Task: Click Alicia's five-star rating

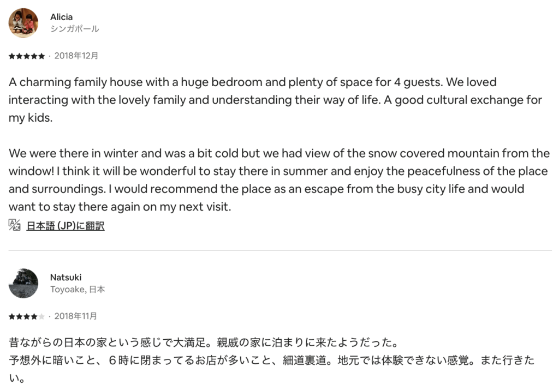Action: tap(27, 56)
